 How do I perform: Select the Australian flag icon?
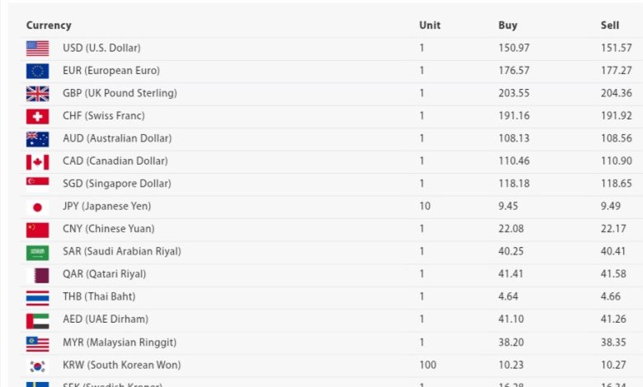pyautogui.click(x=37, y=139)
